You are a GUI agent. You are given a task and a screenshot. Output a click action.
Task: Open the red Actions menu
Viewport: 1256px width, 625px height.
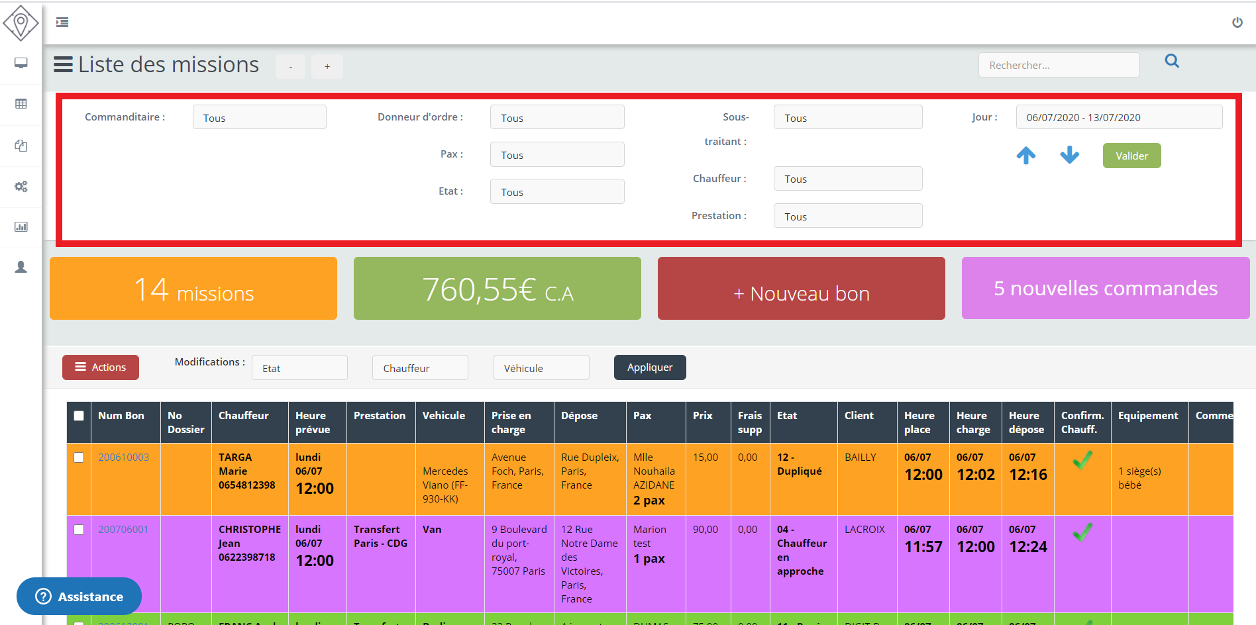point(101,367)
